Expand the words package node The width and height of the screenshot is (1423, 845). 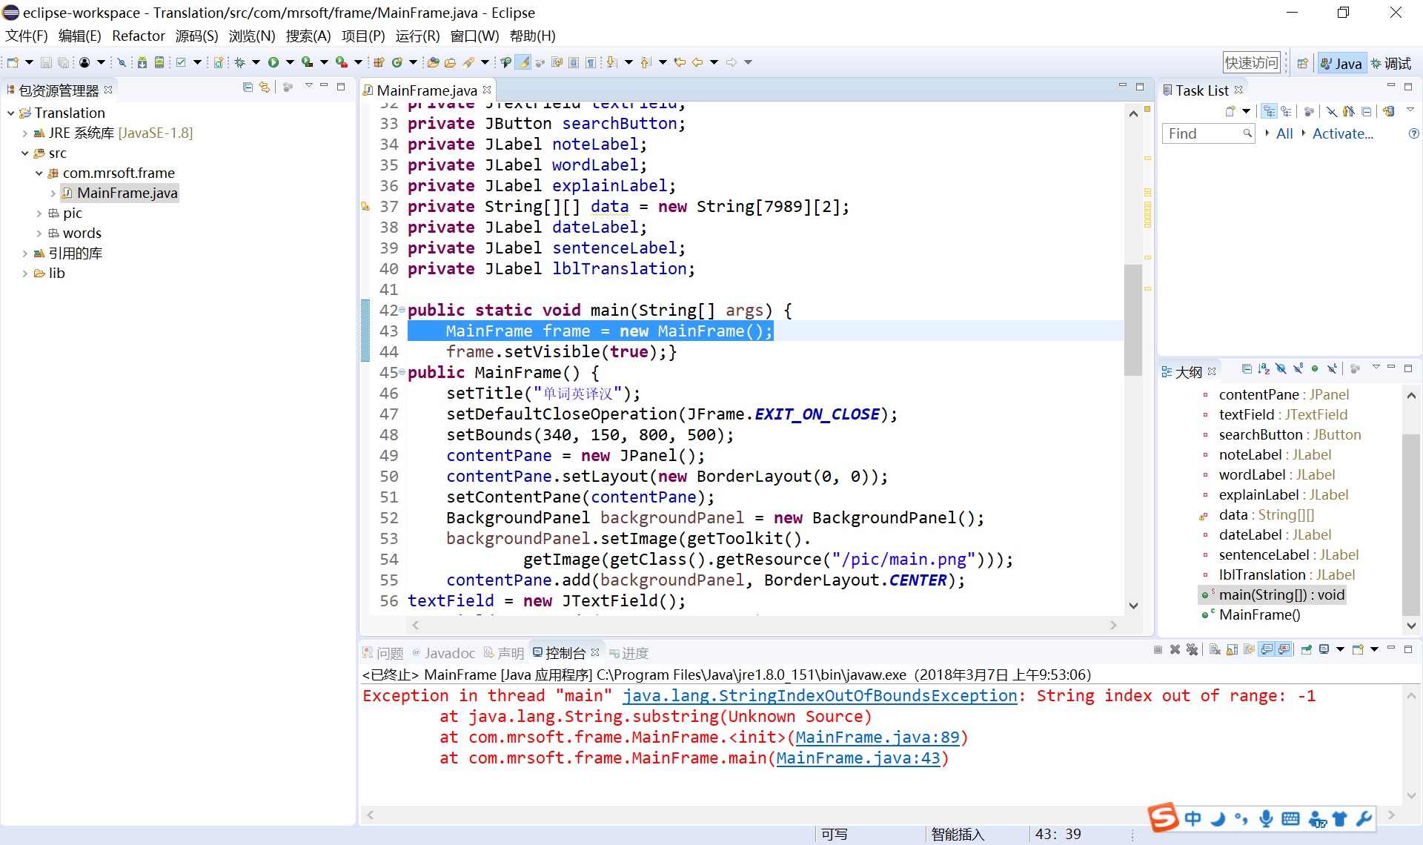point(39,233)
